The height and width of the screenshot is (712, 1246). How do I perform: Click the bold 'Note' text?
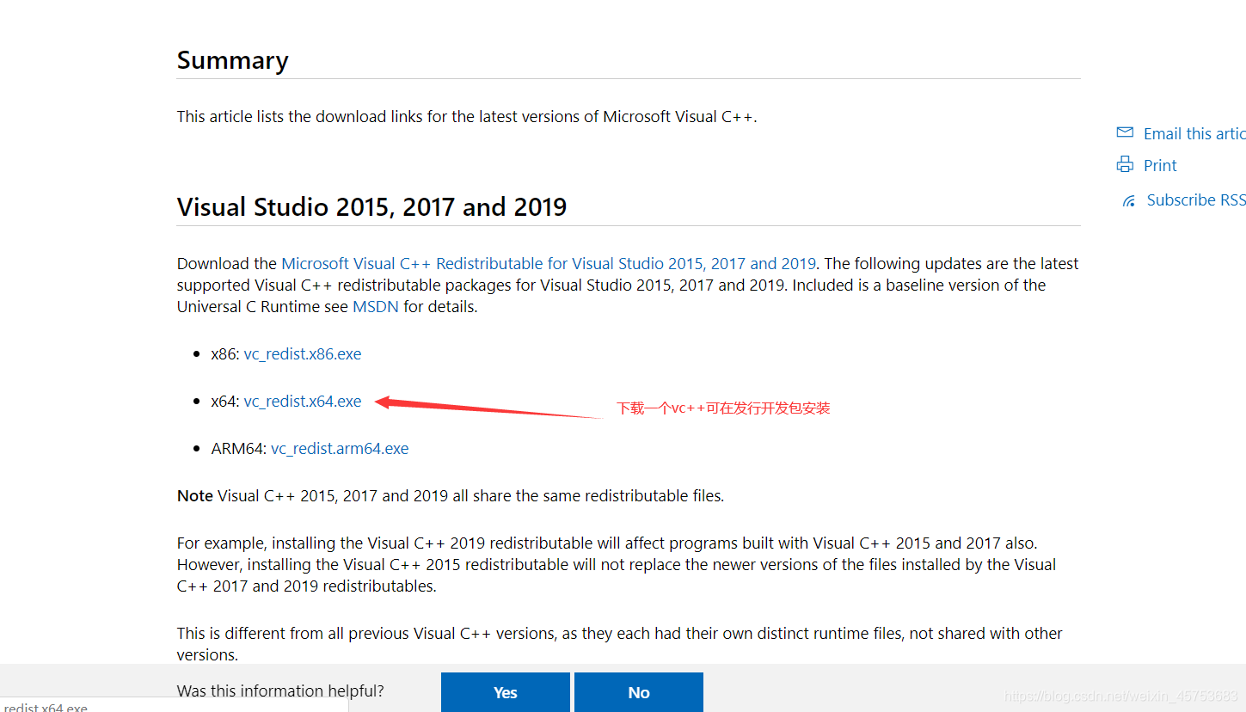coord(195,495)
